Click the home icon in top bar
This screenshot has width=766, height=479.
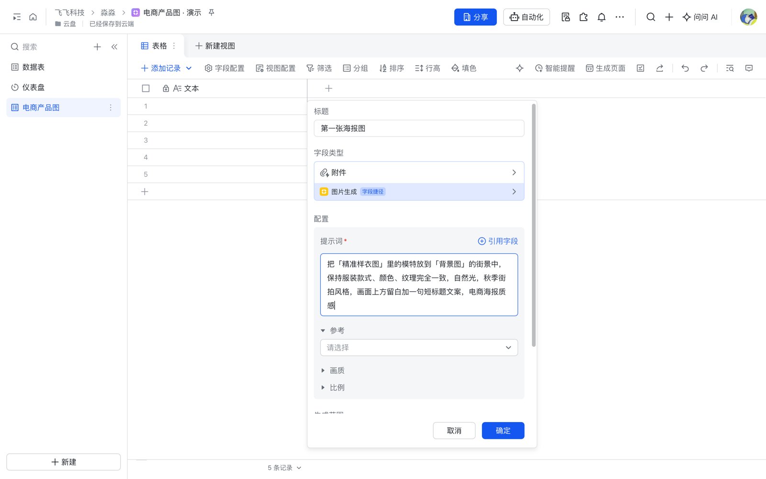click(x=33, y=17)
